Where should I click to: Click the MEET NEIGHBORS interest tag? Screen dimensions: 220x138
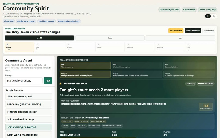98,121
